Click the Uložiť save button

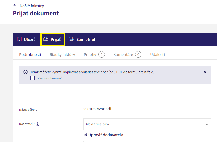[x=26, y=40]
